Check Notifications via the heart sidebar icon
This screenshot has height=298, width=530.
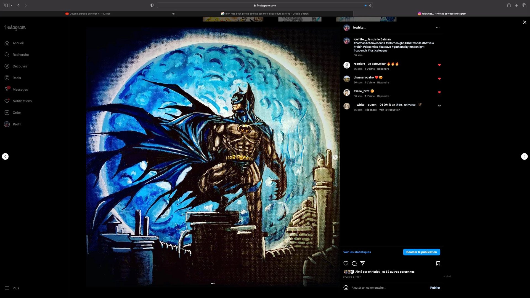[x=22, y=101]
